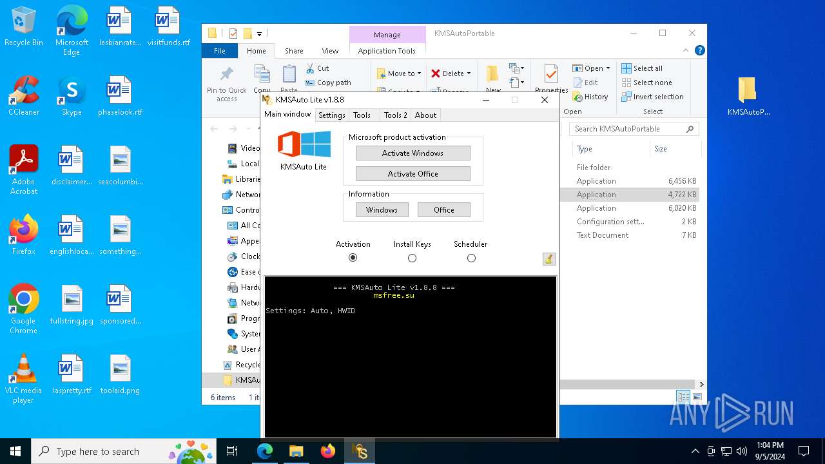This screenshot has height=464, width=825.
Task: Expand the Delete dropdown arrow
Action: point(469,73)
